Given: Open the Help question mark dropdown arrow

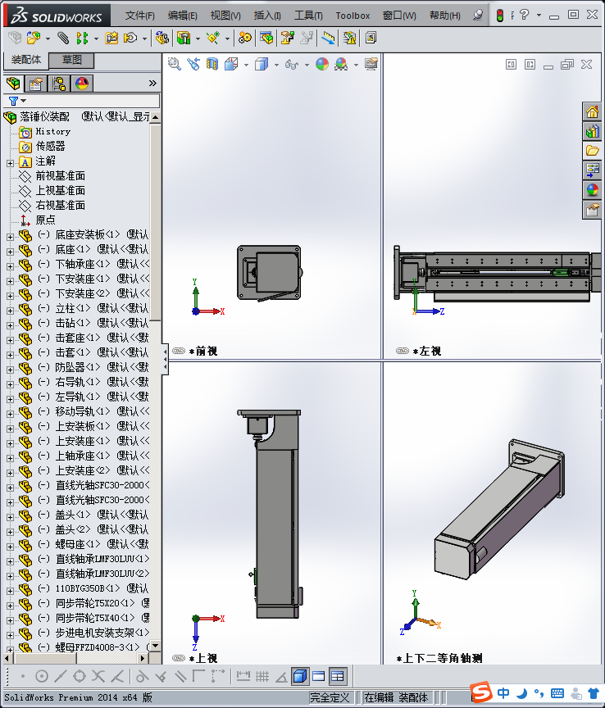Looking at the screenshot, I should (x=539, y=16).
